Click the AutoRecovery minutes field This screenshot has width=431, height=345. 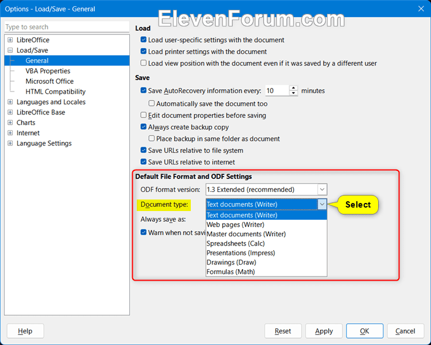pyautogui.click(x=277, y=91)
